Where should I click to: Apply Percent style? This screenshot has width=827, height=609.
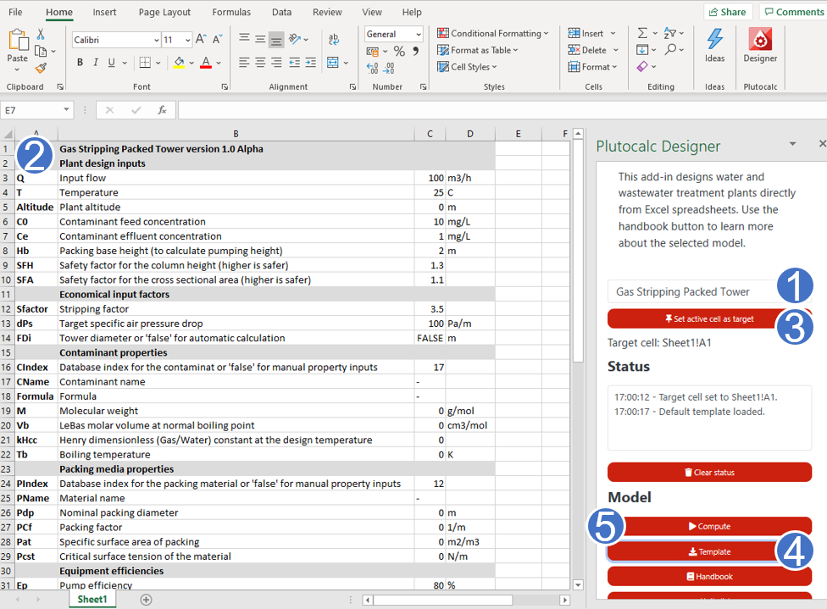pyautogui.click(x=399, y=51)
